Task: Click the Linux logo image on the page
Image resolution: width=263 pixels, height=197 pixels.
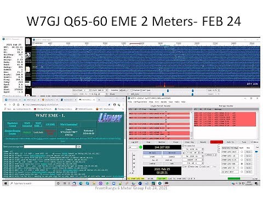Action: click(x=110, y=118)
